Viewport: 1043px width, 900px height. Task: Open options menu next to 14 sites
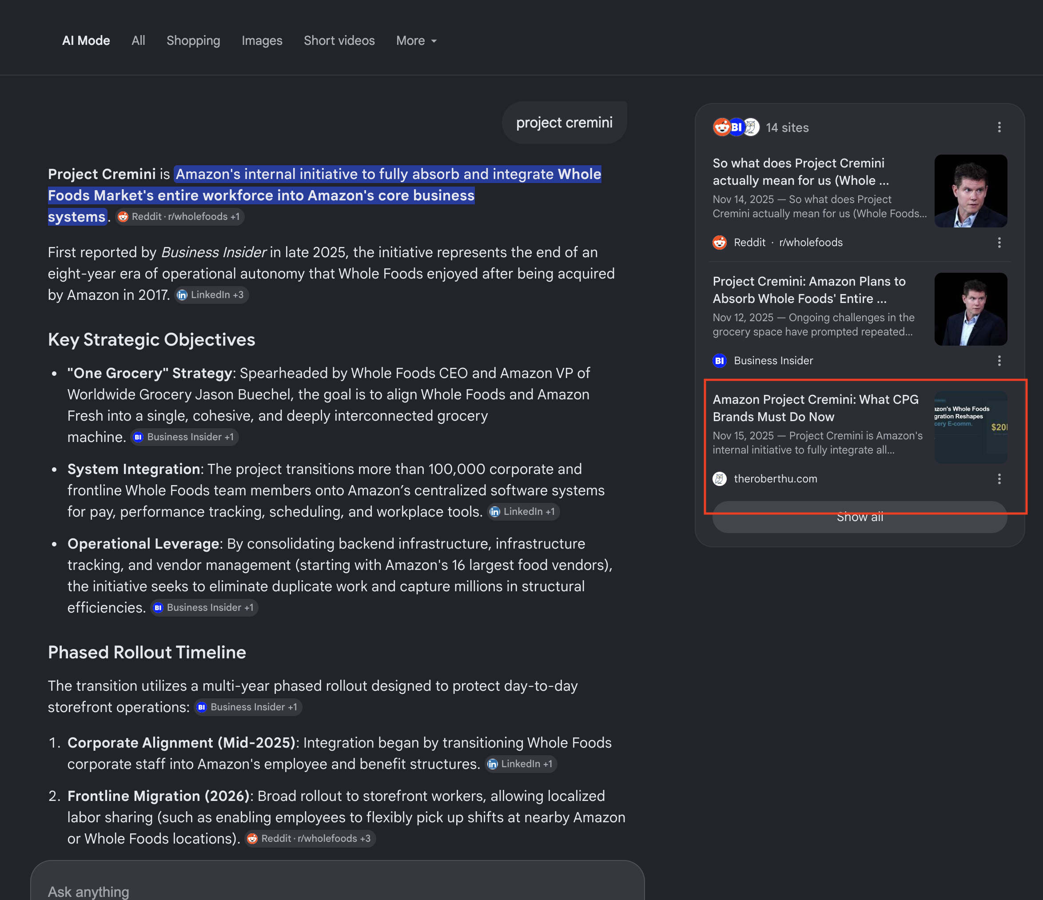(x=999, y=127)
